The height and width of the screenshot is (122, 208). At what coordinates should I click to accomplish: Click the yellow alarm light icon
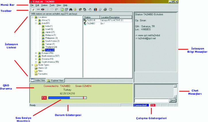[x=75, y=9]
